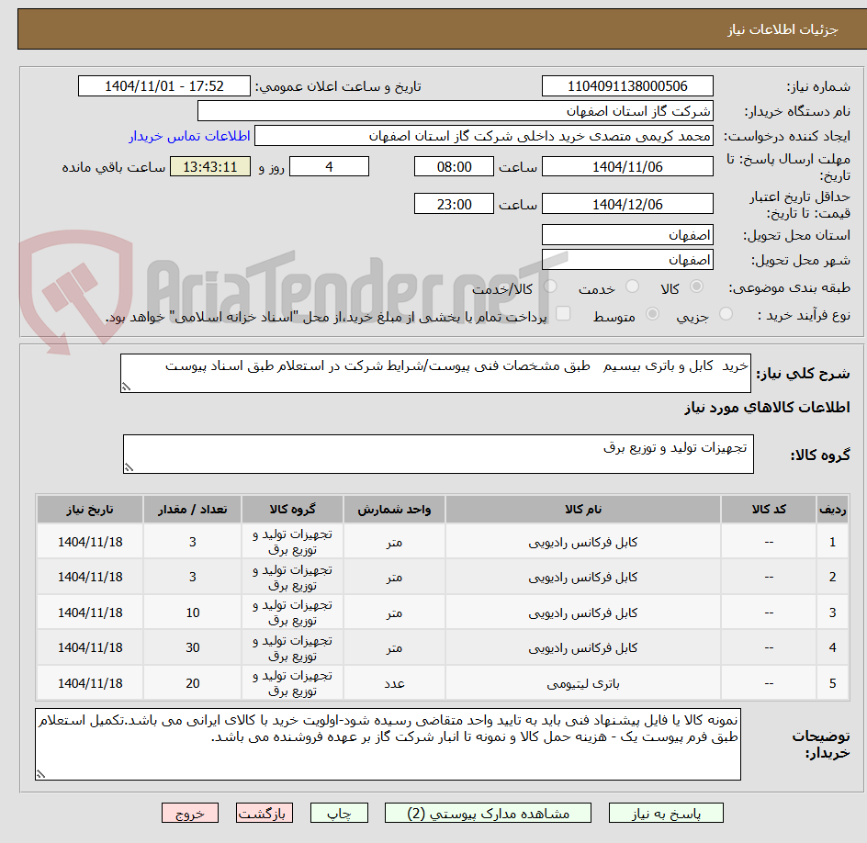Image resolution: width=867 pixels, height=843 pixels.
Task: Click the شماره نیاز field showing 1104091138000506
Action: coord(627,85)
